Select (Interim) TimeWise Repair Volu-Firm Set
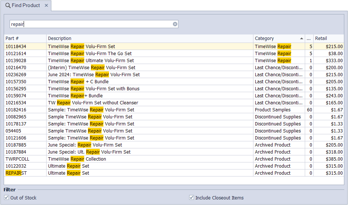 pyautogui.click(x=92, y=68)
